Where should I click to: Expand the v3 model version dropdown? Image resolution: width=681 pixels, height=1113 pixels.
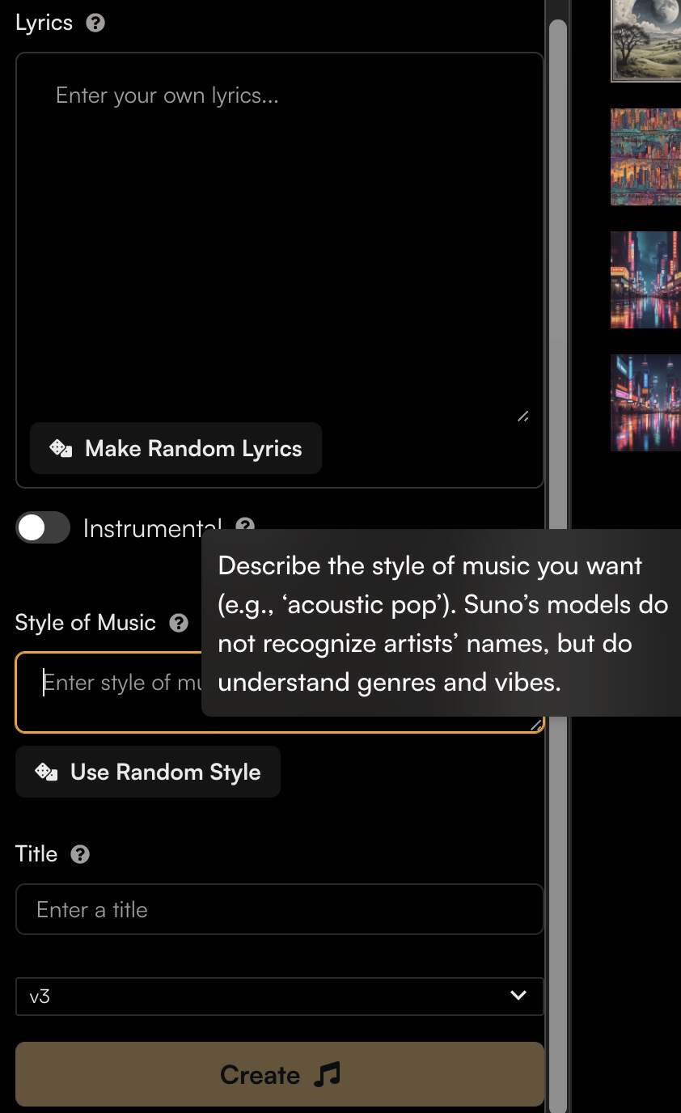point(280,996)
